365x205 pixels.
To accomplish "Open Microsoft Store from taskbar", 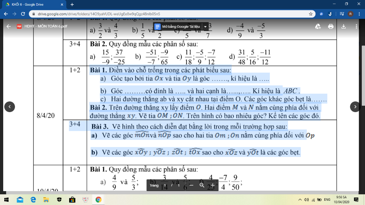I will point(72,200).
